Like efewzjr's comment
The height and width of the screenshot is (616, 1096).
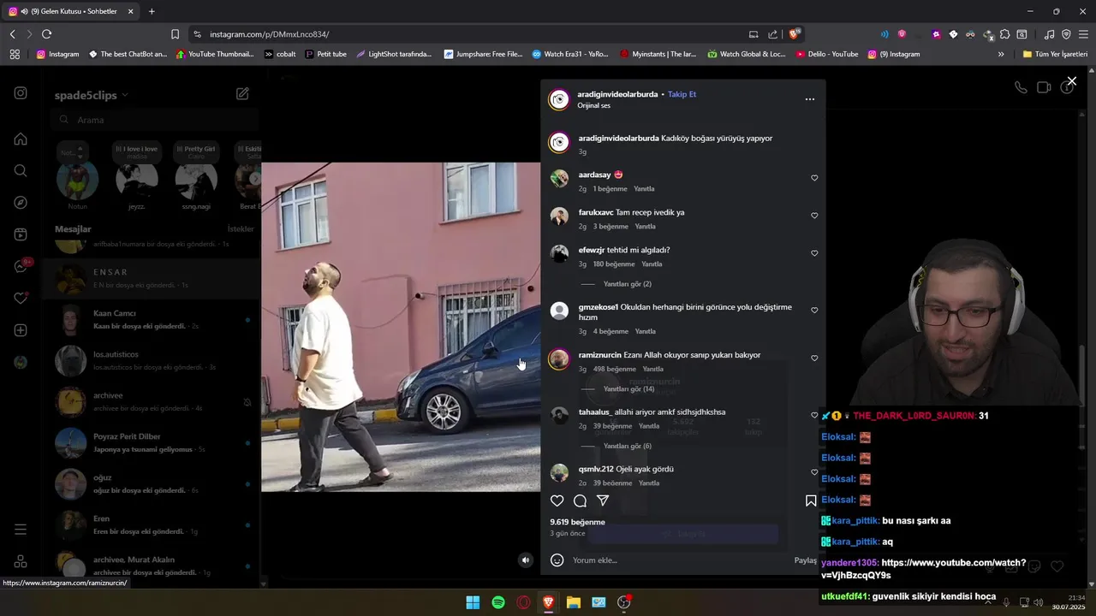pos(814,253)
